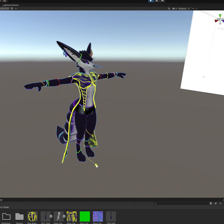This screenshot has width=224, height=224.
Task: Click the Pause button next to Play
Action: pos(157,1)
